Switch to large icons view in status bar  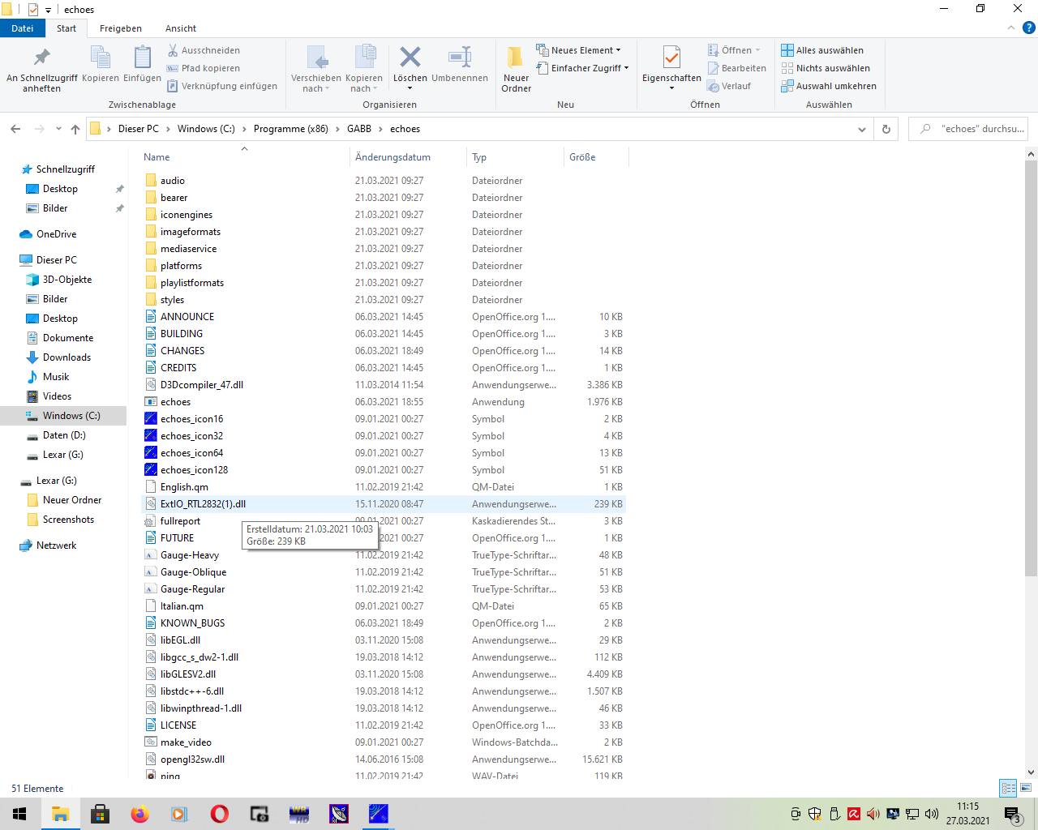coord(1025,788)
